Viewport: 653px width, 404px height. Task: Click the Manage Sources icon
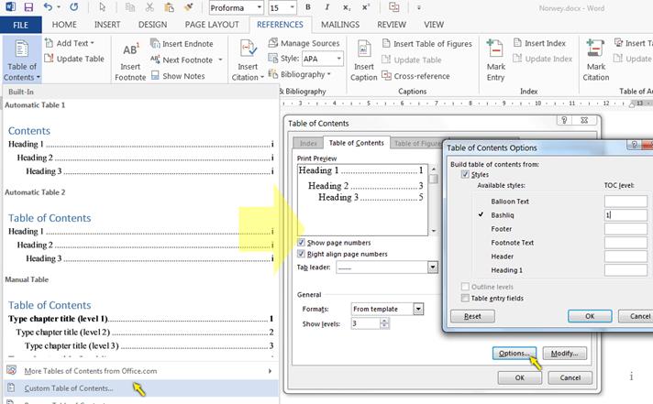[272, 43]
